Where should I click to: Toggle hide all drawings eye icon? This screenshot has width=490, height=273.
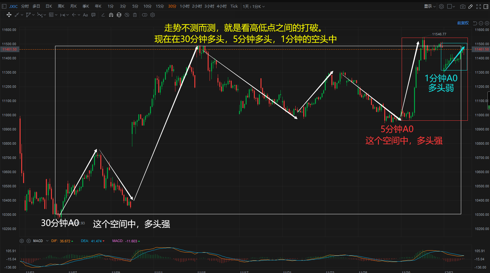tap(127, 15)
